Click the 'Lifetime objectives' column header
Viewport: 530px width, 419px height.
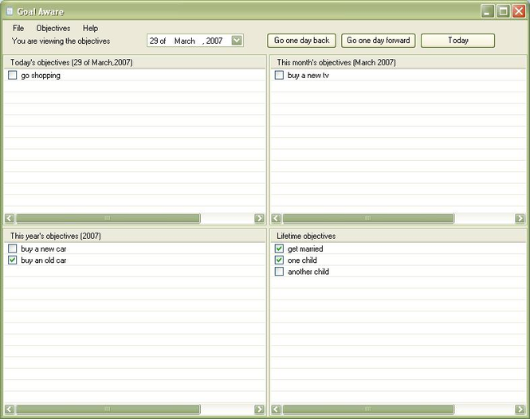click(398, 236)
